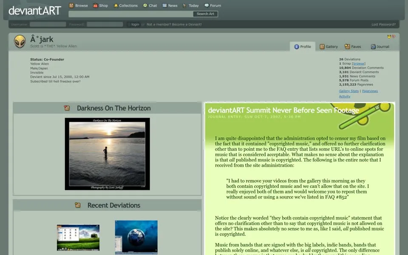Switch to the Gallery tab
408x255 pixels.
point(329,47)
